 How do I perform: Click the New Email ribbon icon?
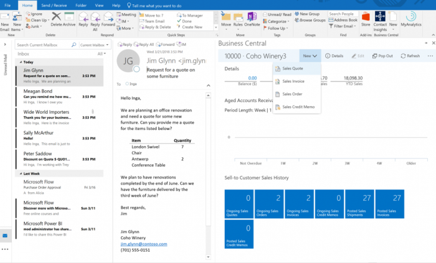click(5, 17)
